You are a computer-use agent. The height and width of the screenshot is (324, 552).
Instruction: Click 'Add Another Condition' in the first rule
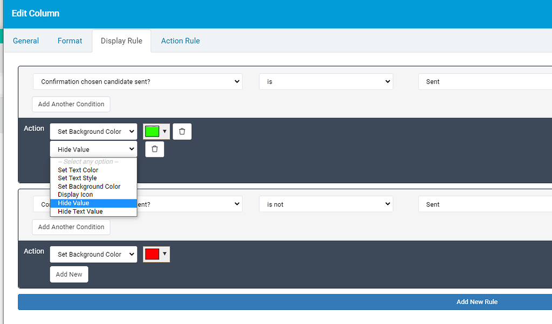coord(71,104)
